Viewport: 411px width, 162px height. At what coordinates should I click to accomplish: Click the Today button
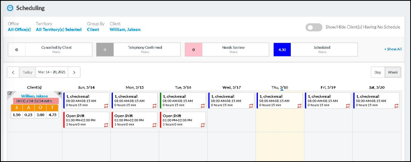point(27,72)
